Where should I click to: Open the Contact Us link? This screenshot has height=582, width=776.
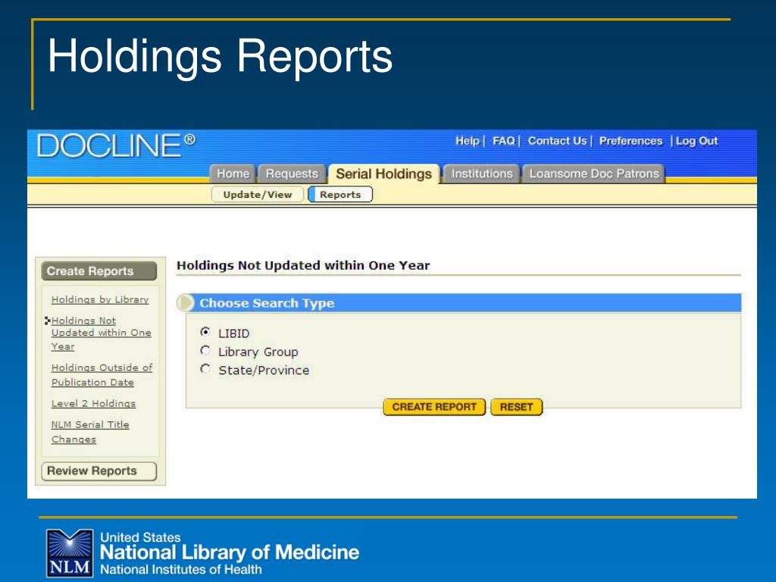pos(557,141)
